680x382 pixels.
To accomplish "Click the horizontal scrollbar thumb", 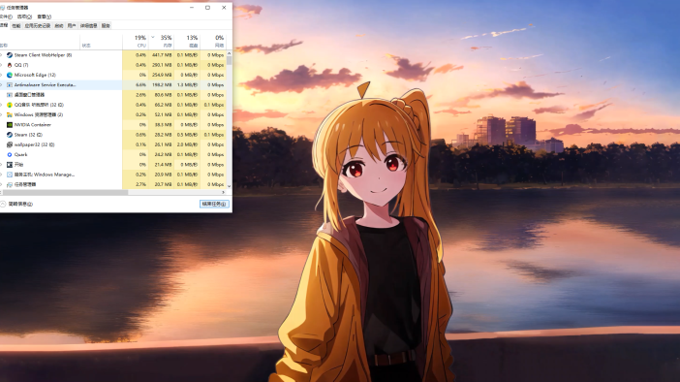I will (64, 192).
